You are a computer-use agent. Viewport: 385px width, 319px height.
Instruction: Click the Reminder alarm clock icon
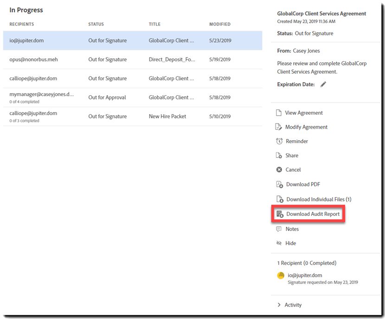[279, 141]
